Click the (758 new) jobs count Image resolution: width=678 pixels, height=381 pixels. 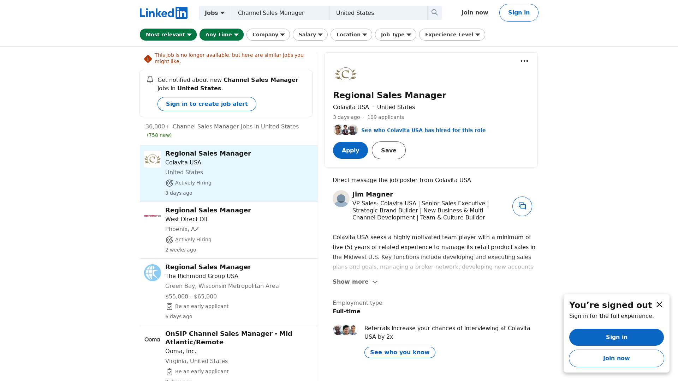click(x=159, y=135)
